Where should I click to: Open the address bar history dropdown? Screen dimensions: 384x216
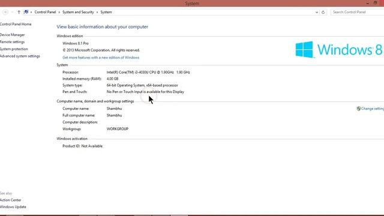pos(317,12)
